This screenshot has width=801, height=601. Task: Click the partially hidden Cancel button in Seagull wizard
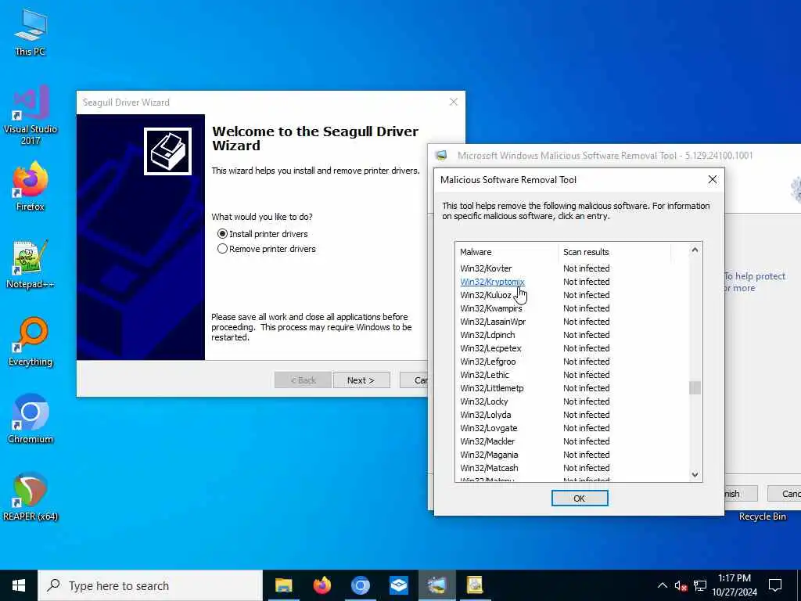pyautogui.click(x=414, y=380)
